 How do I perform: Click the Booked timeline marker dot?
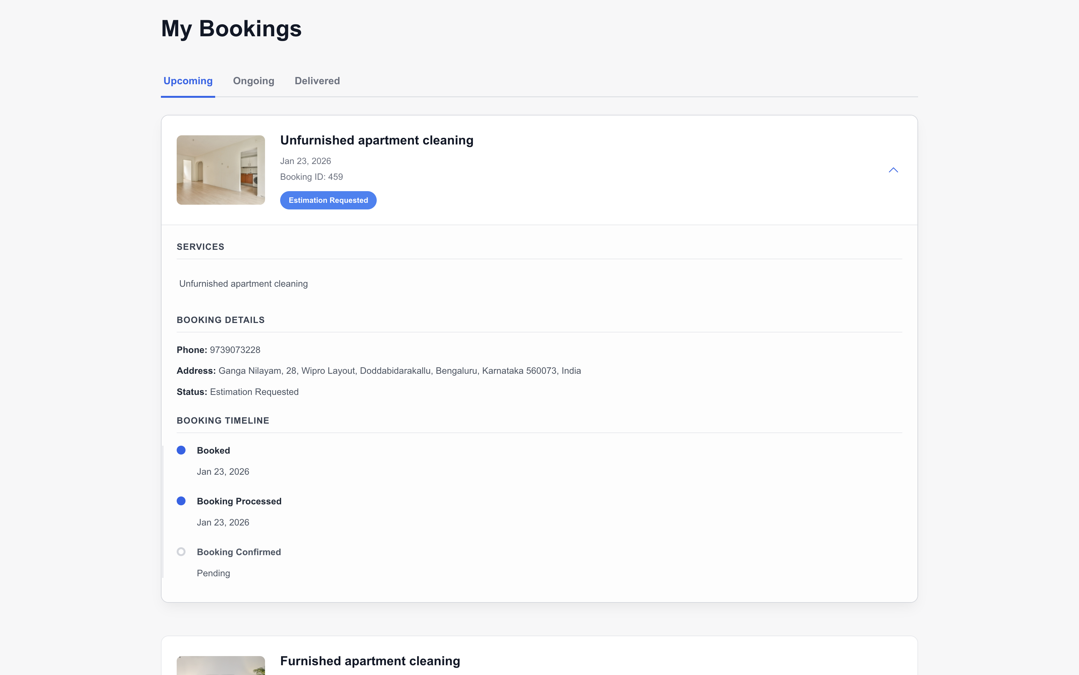tap(181, 450)
